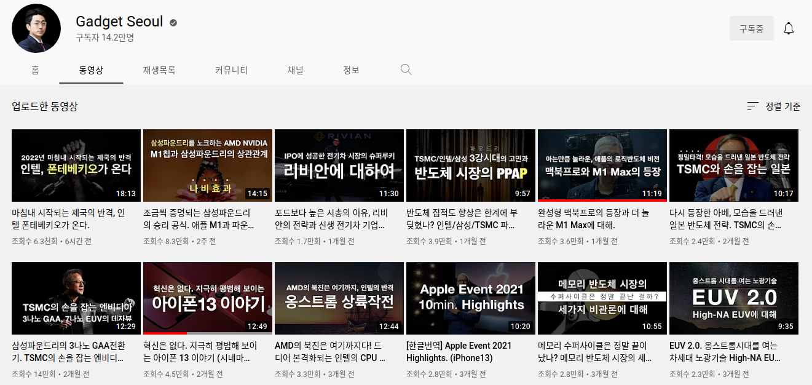This screenshot has width=812, height=385.
Task: Click the title 혁신은 없다. 지극히 평범해 보이는 아이폰 13 이야기
Action: click(200, 352)
